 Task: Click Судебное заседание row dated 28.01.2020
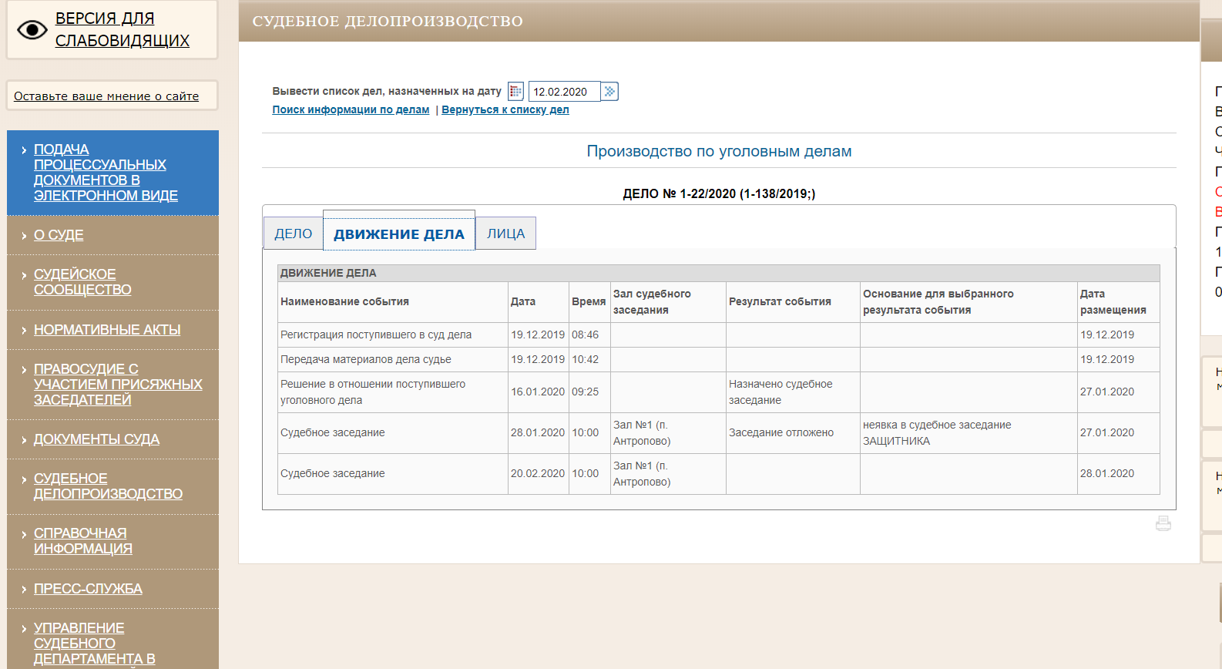pos(718,432)
